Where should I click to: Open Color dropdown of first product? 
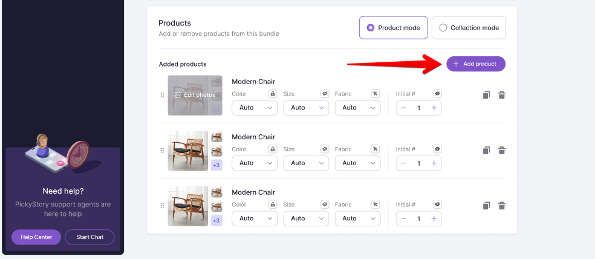[x=255, y=108]
